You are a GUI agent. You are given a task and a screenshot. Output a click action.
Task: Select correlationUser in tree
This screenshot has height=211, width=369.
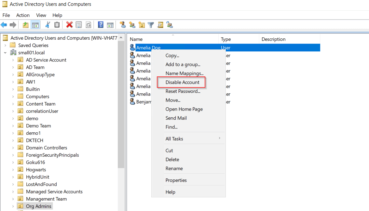pos(42,111)
